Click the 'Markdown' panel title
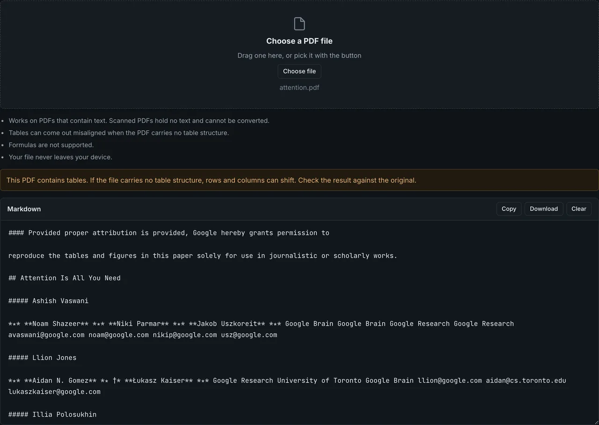This screenshot has height=425, width=599. click(x=24, y=209)
